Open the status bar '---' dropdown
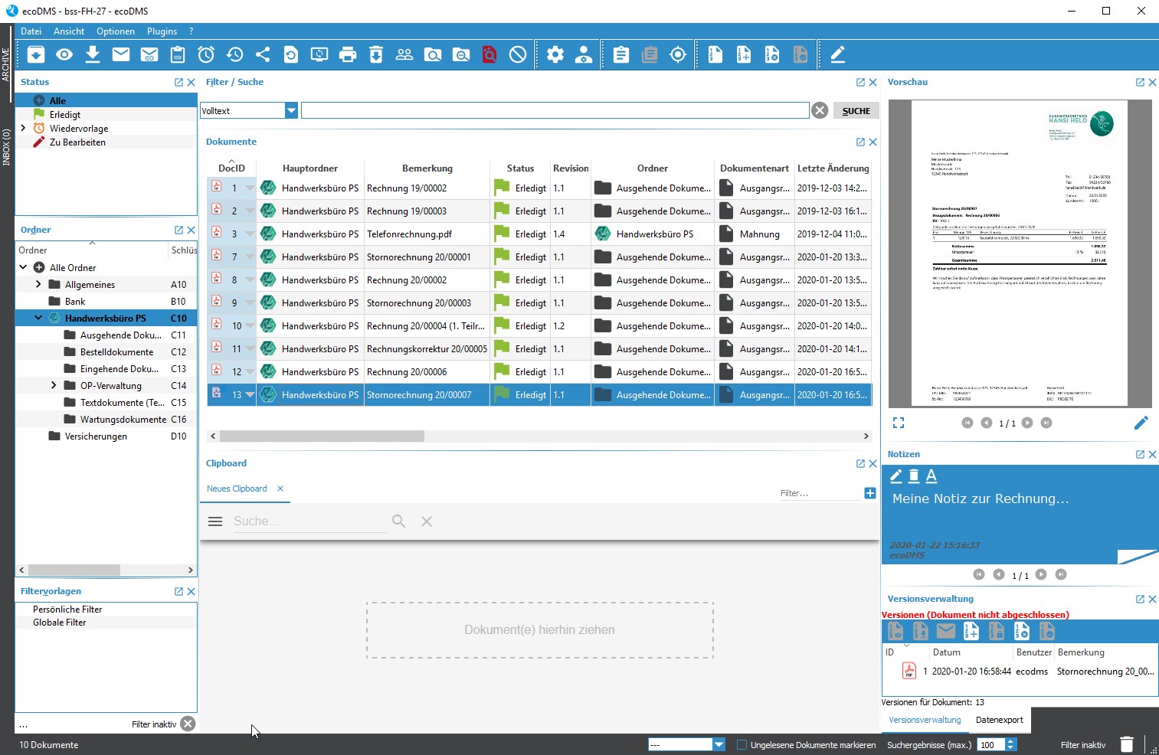The width and height of the screenshot is (1159, 755). (x=719, y=744)
